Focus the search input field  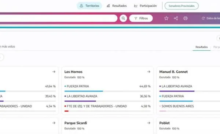[58, 18]
